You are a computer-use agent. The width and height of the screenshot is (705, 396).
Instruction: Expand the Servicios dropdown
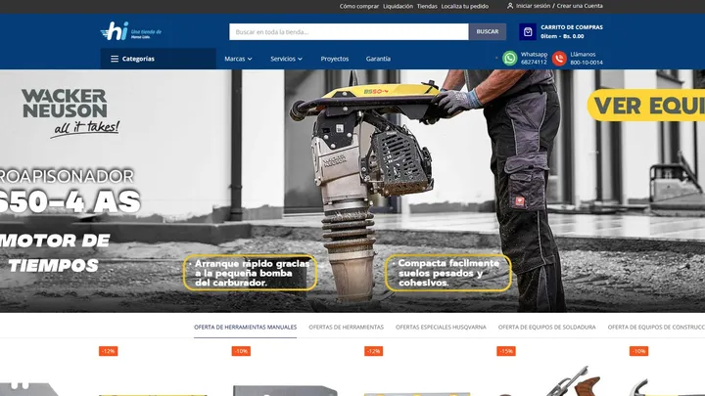286,59
